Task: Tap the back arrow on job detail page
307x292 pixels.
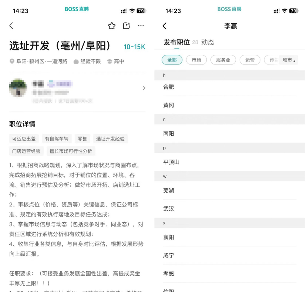Action: [x=11, y=26]
